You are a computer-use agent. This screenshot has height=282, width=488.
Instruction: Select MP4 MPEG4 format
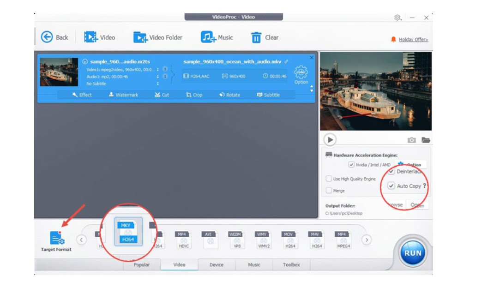point(343,240)
